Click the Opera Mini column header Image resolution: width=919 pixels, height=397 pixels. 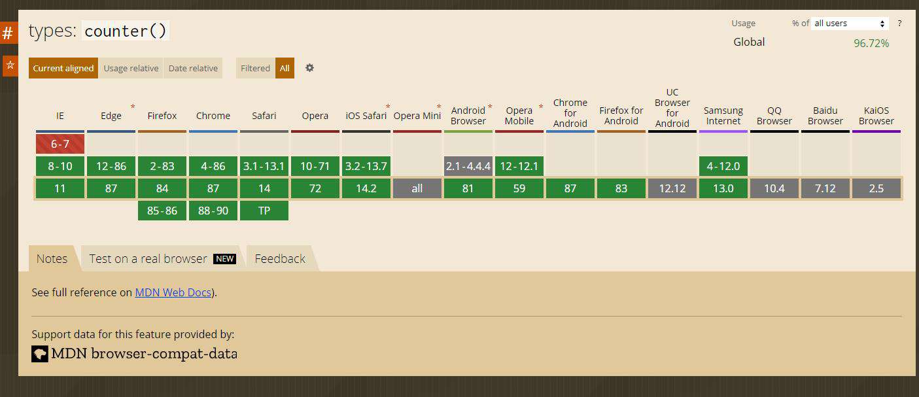coord(417,116)
